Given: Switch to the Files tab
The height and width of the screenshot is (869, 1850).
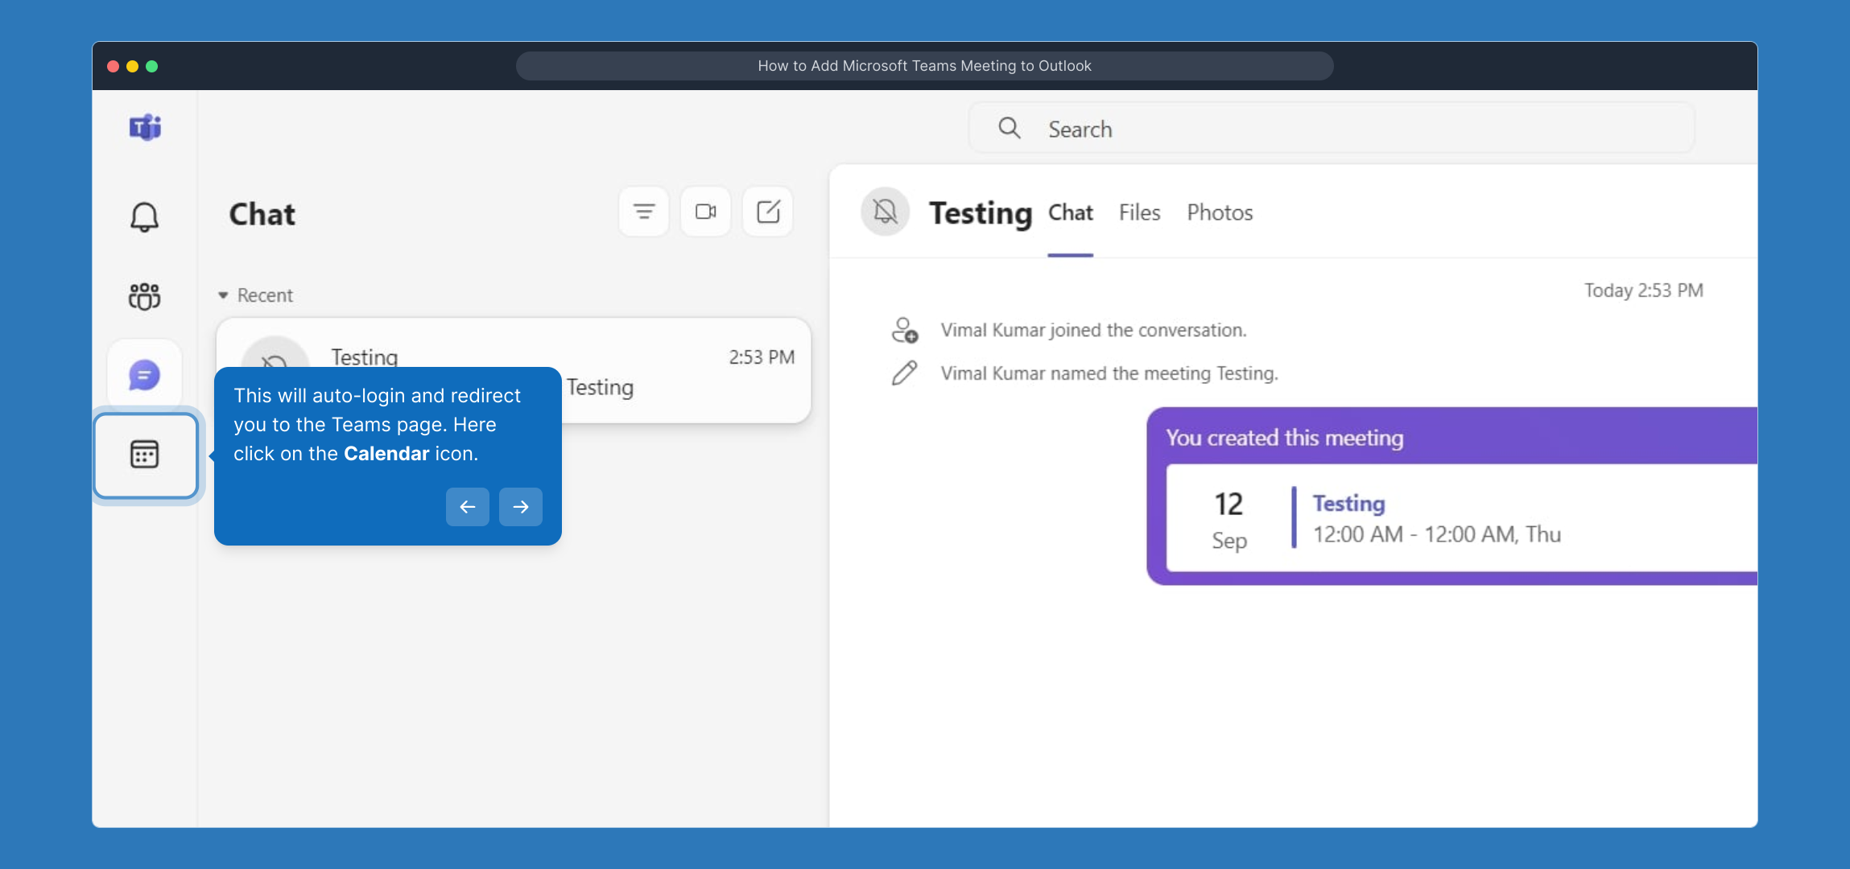Looking at the screenshot, I should tap(1139, 212).
